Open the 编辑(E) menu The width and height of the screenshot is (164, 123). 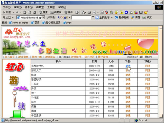tap(18, 7)
